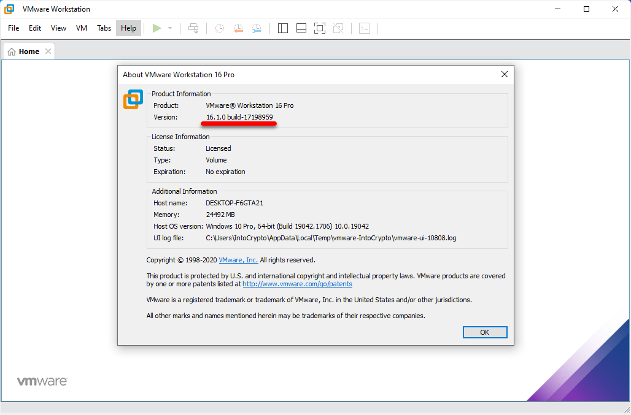The image size is (631, 415).
Task: Click the console view toolbar icon
Action: pyautogui.click(x=365, y=28)
